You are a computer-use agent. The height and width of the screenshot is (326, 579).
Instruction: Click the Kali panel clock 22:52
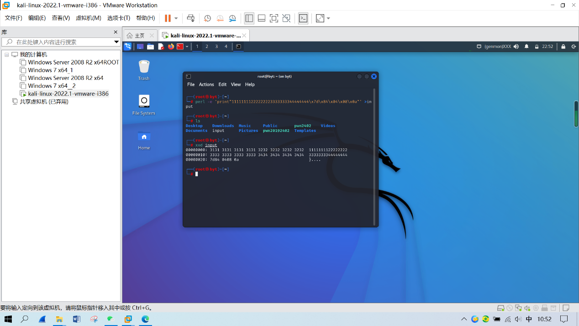(547, 46)
